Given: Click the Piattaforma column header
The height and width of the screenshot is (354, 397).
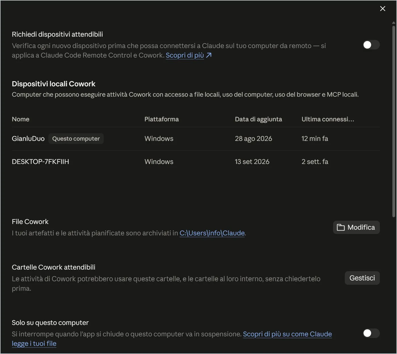Looking at the screenshot, I should coord(162,119).
